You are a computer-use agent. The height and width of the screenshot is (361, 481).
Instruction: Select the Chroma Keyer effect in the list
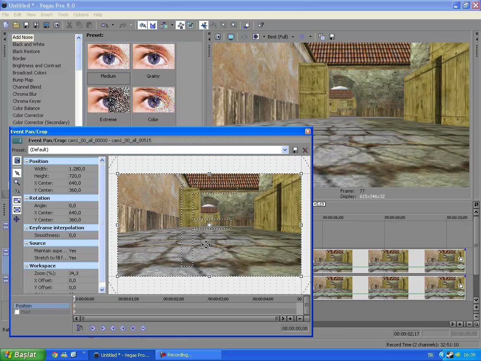[27, 101]
